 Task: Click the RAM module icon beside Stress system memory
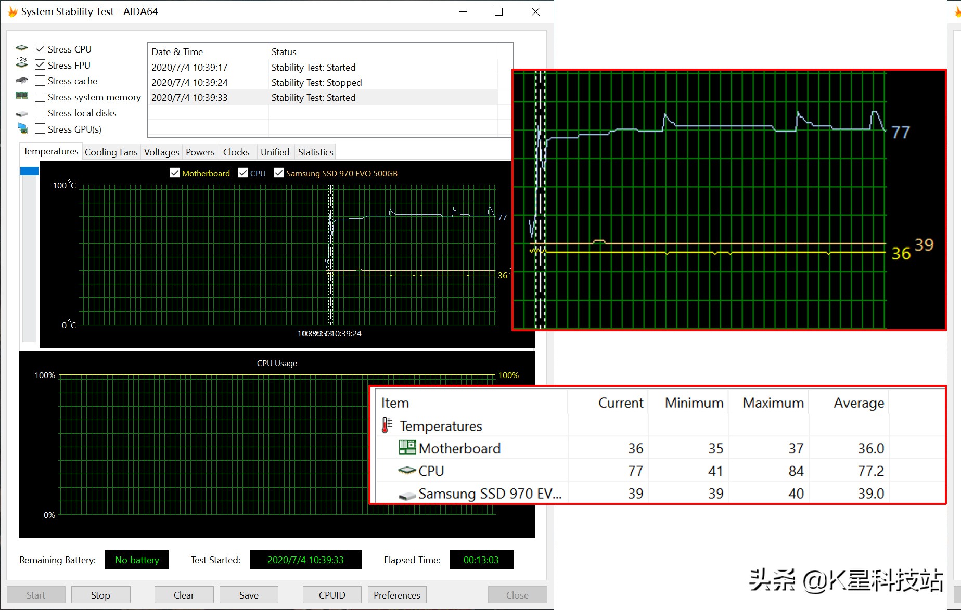(x=21, y=96)
